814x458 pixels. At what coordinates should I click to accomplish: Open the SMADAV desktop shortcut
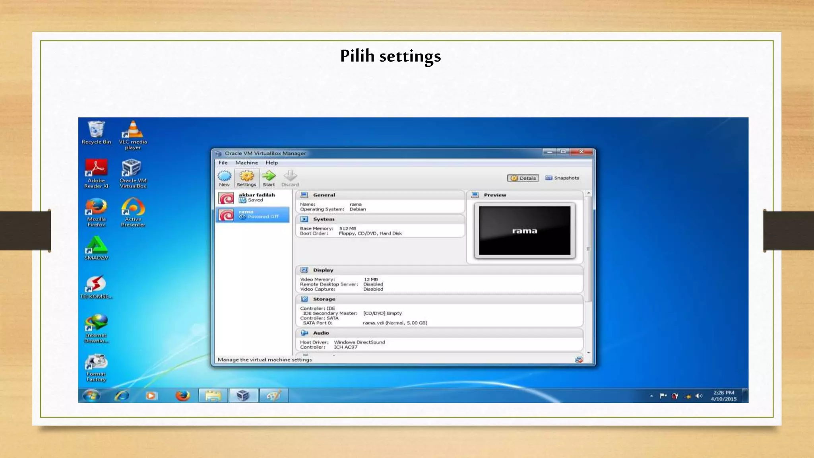(96, 248)
